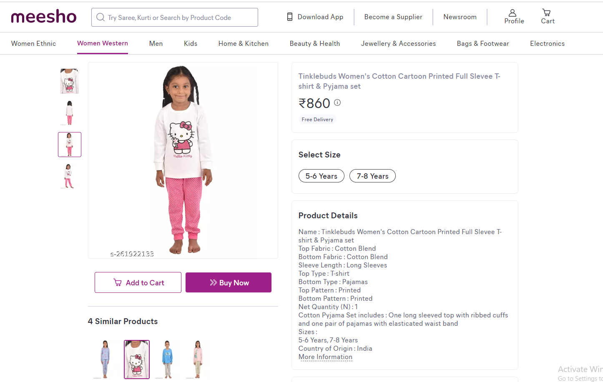Open the Electronics category menu
Screen dimensions: 603x382
[x=547, y=44]
